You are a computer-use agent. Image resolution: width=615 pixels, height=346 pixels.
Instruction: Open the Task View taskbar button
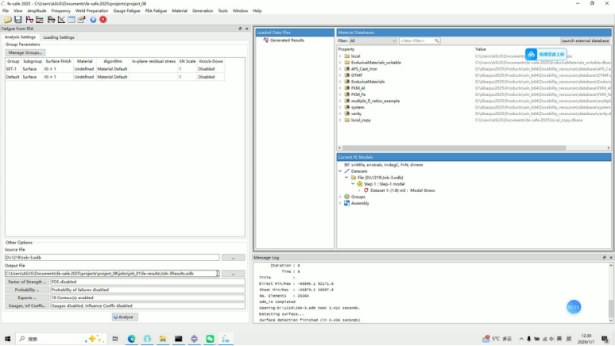115,339
